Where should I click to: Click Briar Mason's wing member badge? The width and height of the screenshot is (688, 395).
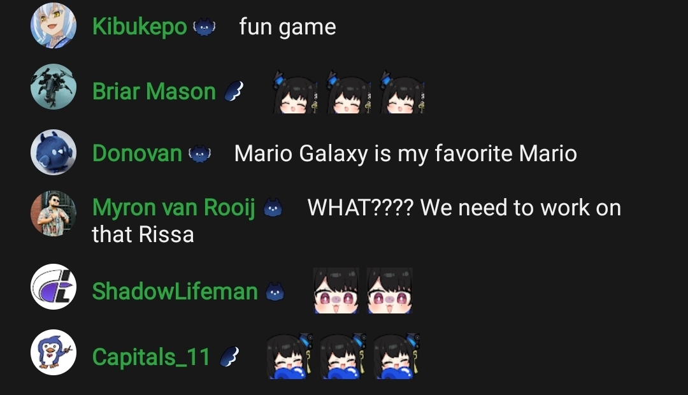[x=233, y=91]
